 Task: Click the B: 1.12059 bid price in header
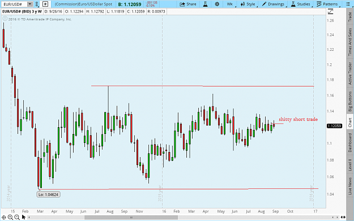(x=130, y=4)
